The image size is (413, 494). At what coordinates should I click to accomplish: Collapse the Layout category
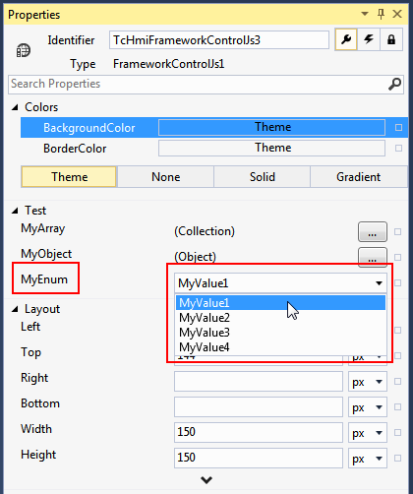(x=15, y=309)
